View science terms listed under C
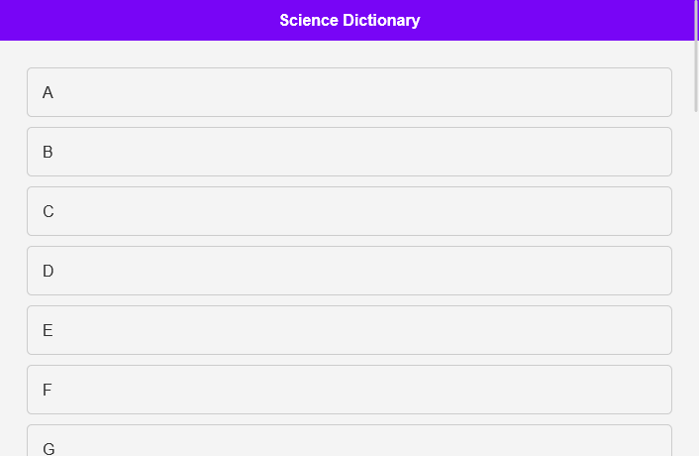The image size is (699, 456). 349,211
